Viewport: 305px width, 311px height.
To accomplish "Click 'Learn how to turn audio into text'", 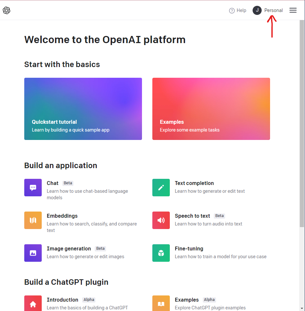I will (208, 224).
